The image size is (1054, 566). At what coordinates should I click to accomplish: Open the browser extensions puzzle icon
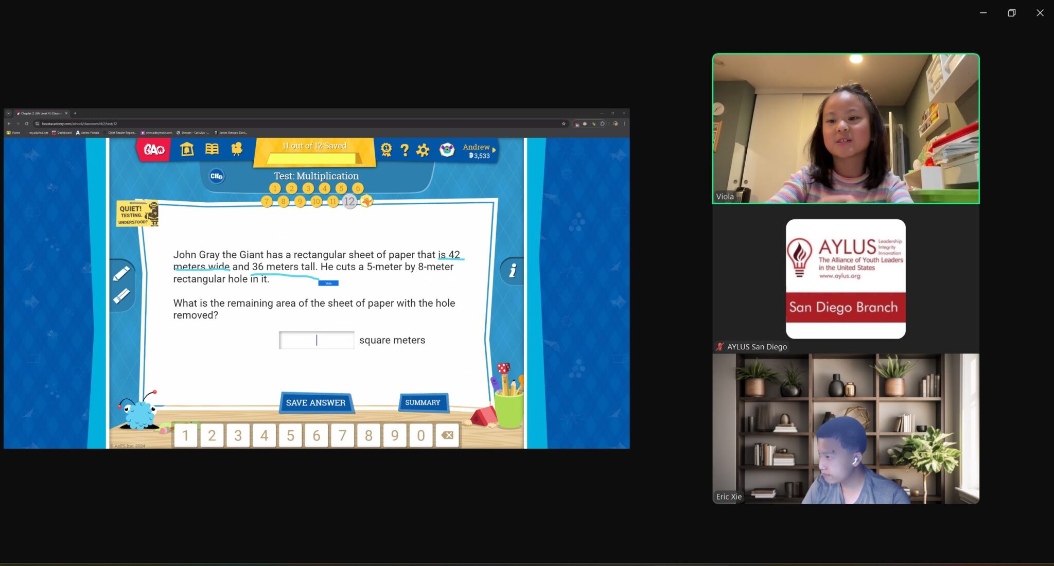602,123
